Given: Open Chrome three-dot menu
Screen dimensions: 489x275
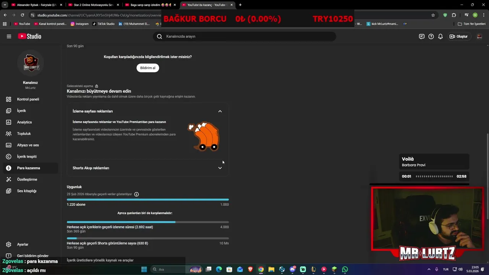Looking at the screenshot, I should tap(483, 15).
